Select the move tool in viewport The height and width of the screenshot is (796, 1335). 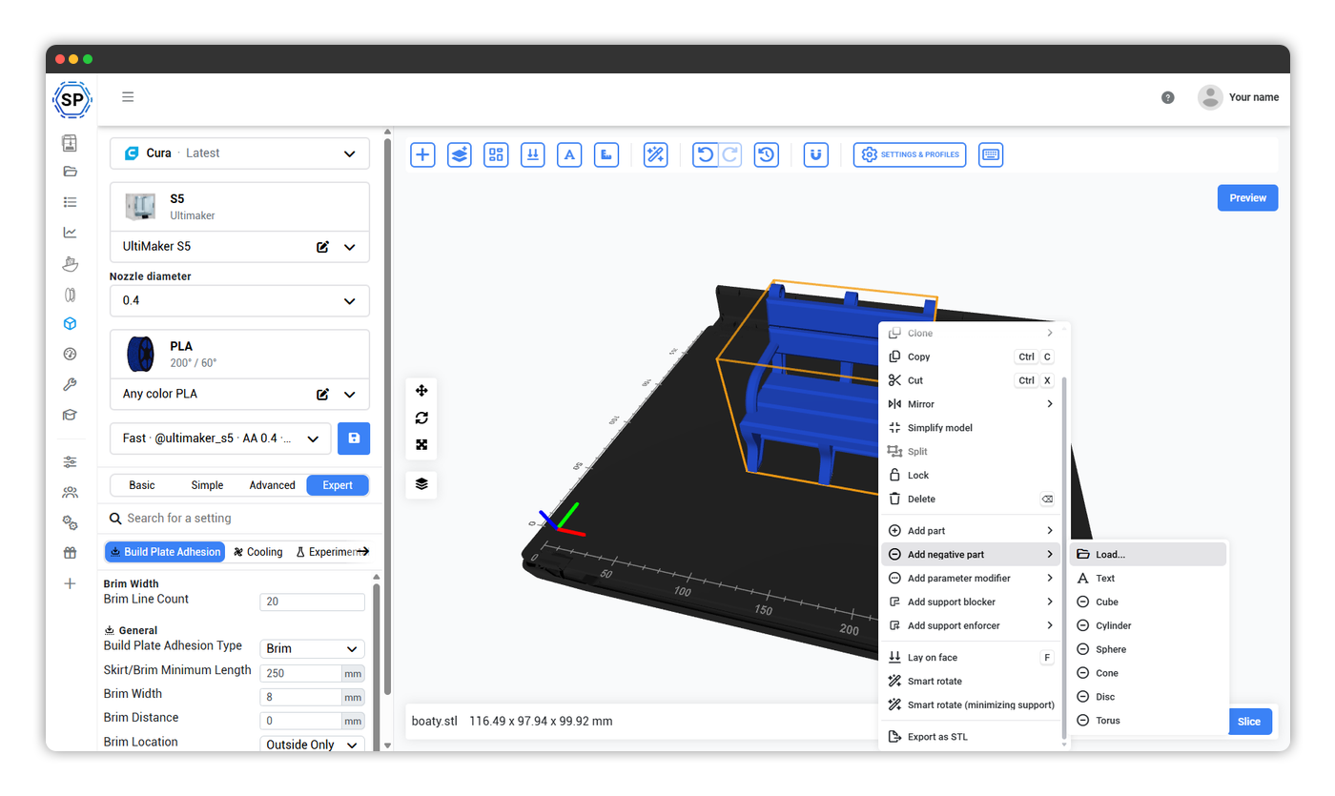421,391
